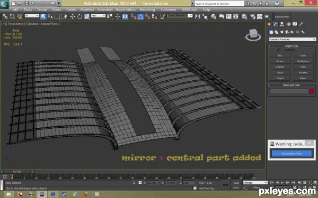The width and height of the screenshot is (318, 198).
Task: Create a Teapot primitive
Action: (x=280, y=78)
